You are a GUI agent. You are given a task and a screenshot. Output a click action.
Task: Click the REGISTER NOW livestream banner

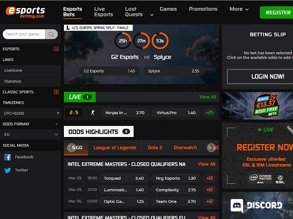[257, 156]
